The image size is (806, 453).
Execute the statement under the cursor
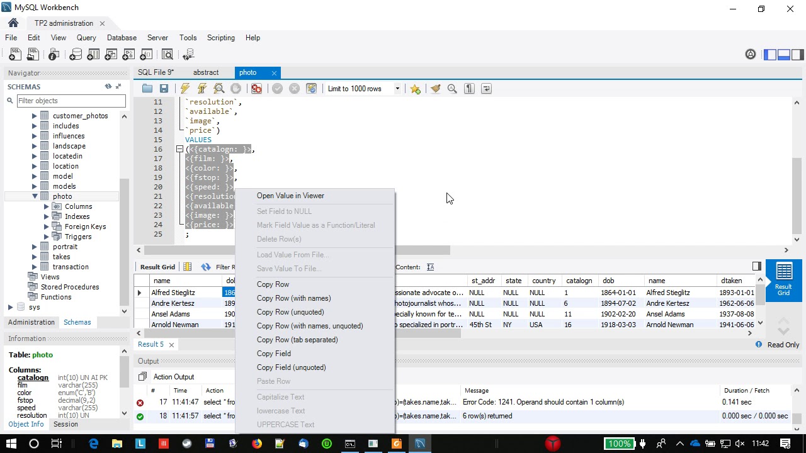(202, 89)
